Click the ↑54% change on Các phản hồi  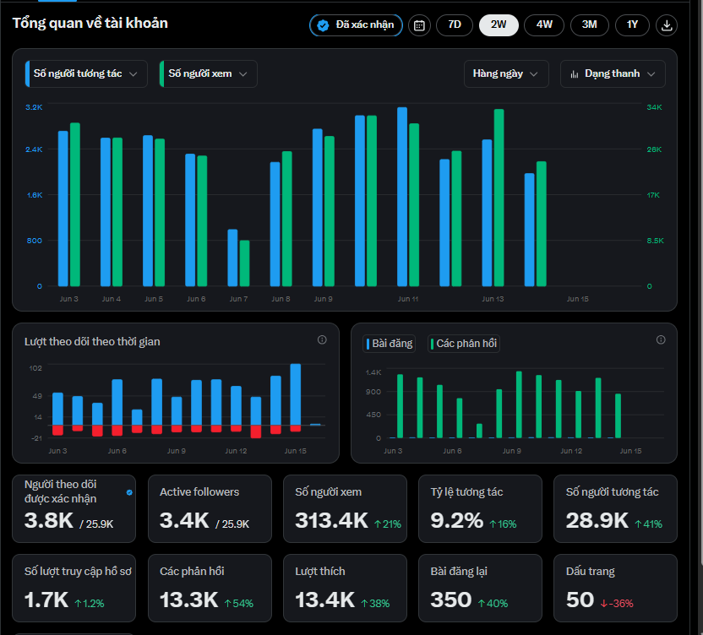point(239,603)
